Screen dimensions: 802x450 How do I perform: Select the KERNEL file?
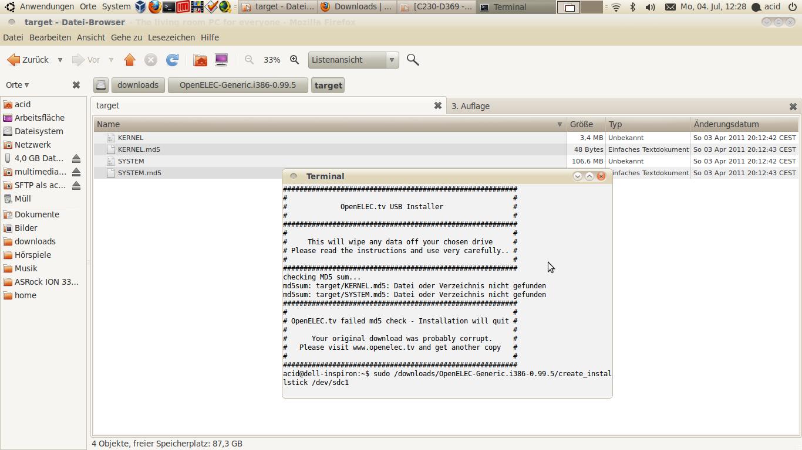[130, 138]
